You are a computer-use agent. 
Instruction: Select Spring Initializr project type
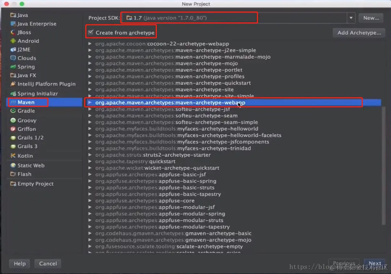(44, 94)
